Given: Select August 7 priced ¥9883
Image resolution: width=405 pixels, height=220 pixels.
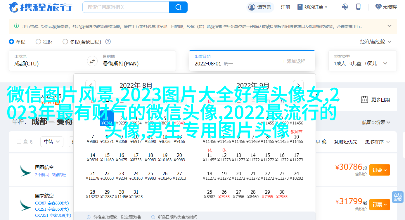Looking at the screenshot, I should click(x=93, y=139).
